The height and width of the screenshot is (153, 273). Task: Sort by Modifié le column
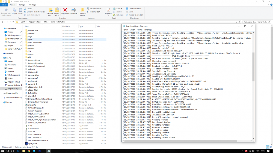[66, 26]
